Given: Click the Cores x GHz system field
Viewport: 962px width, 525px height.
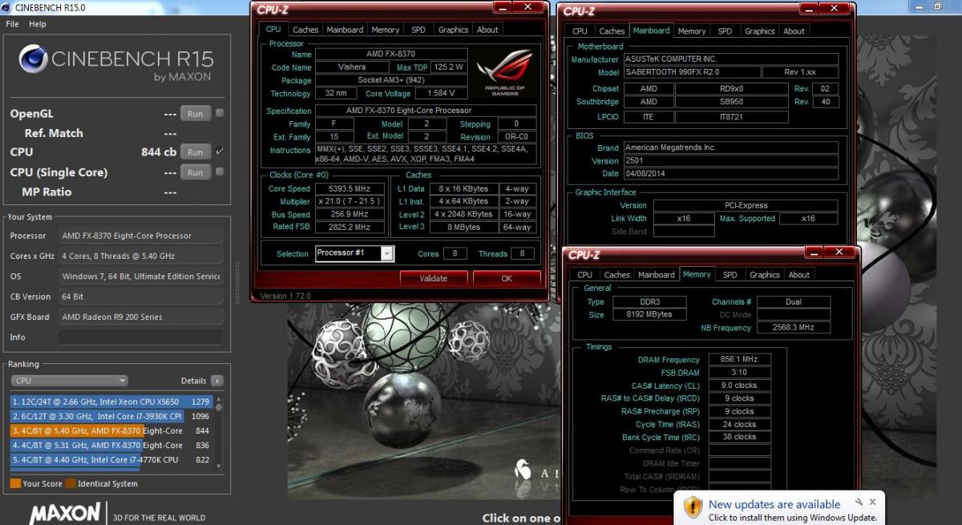Looking at the screenshot, I should point(142,256).
